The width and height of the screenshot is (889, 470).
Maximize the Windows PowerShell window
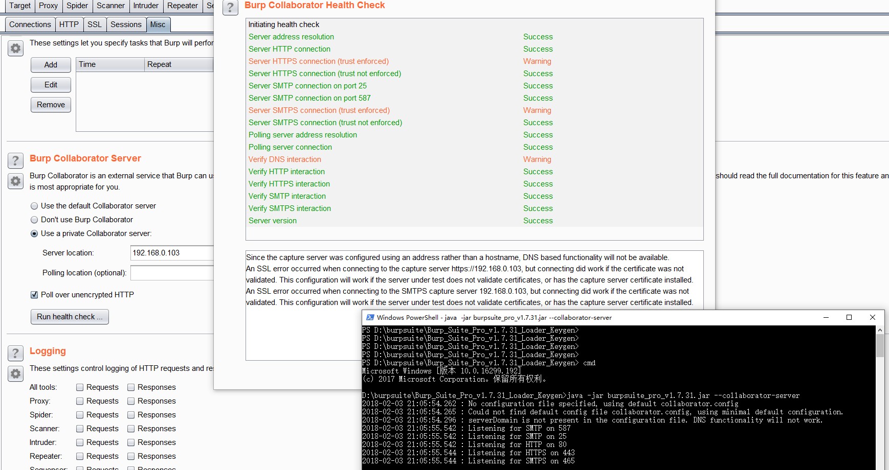[849, 317]
